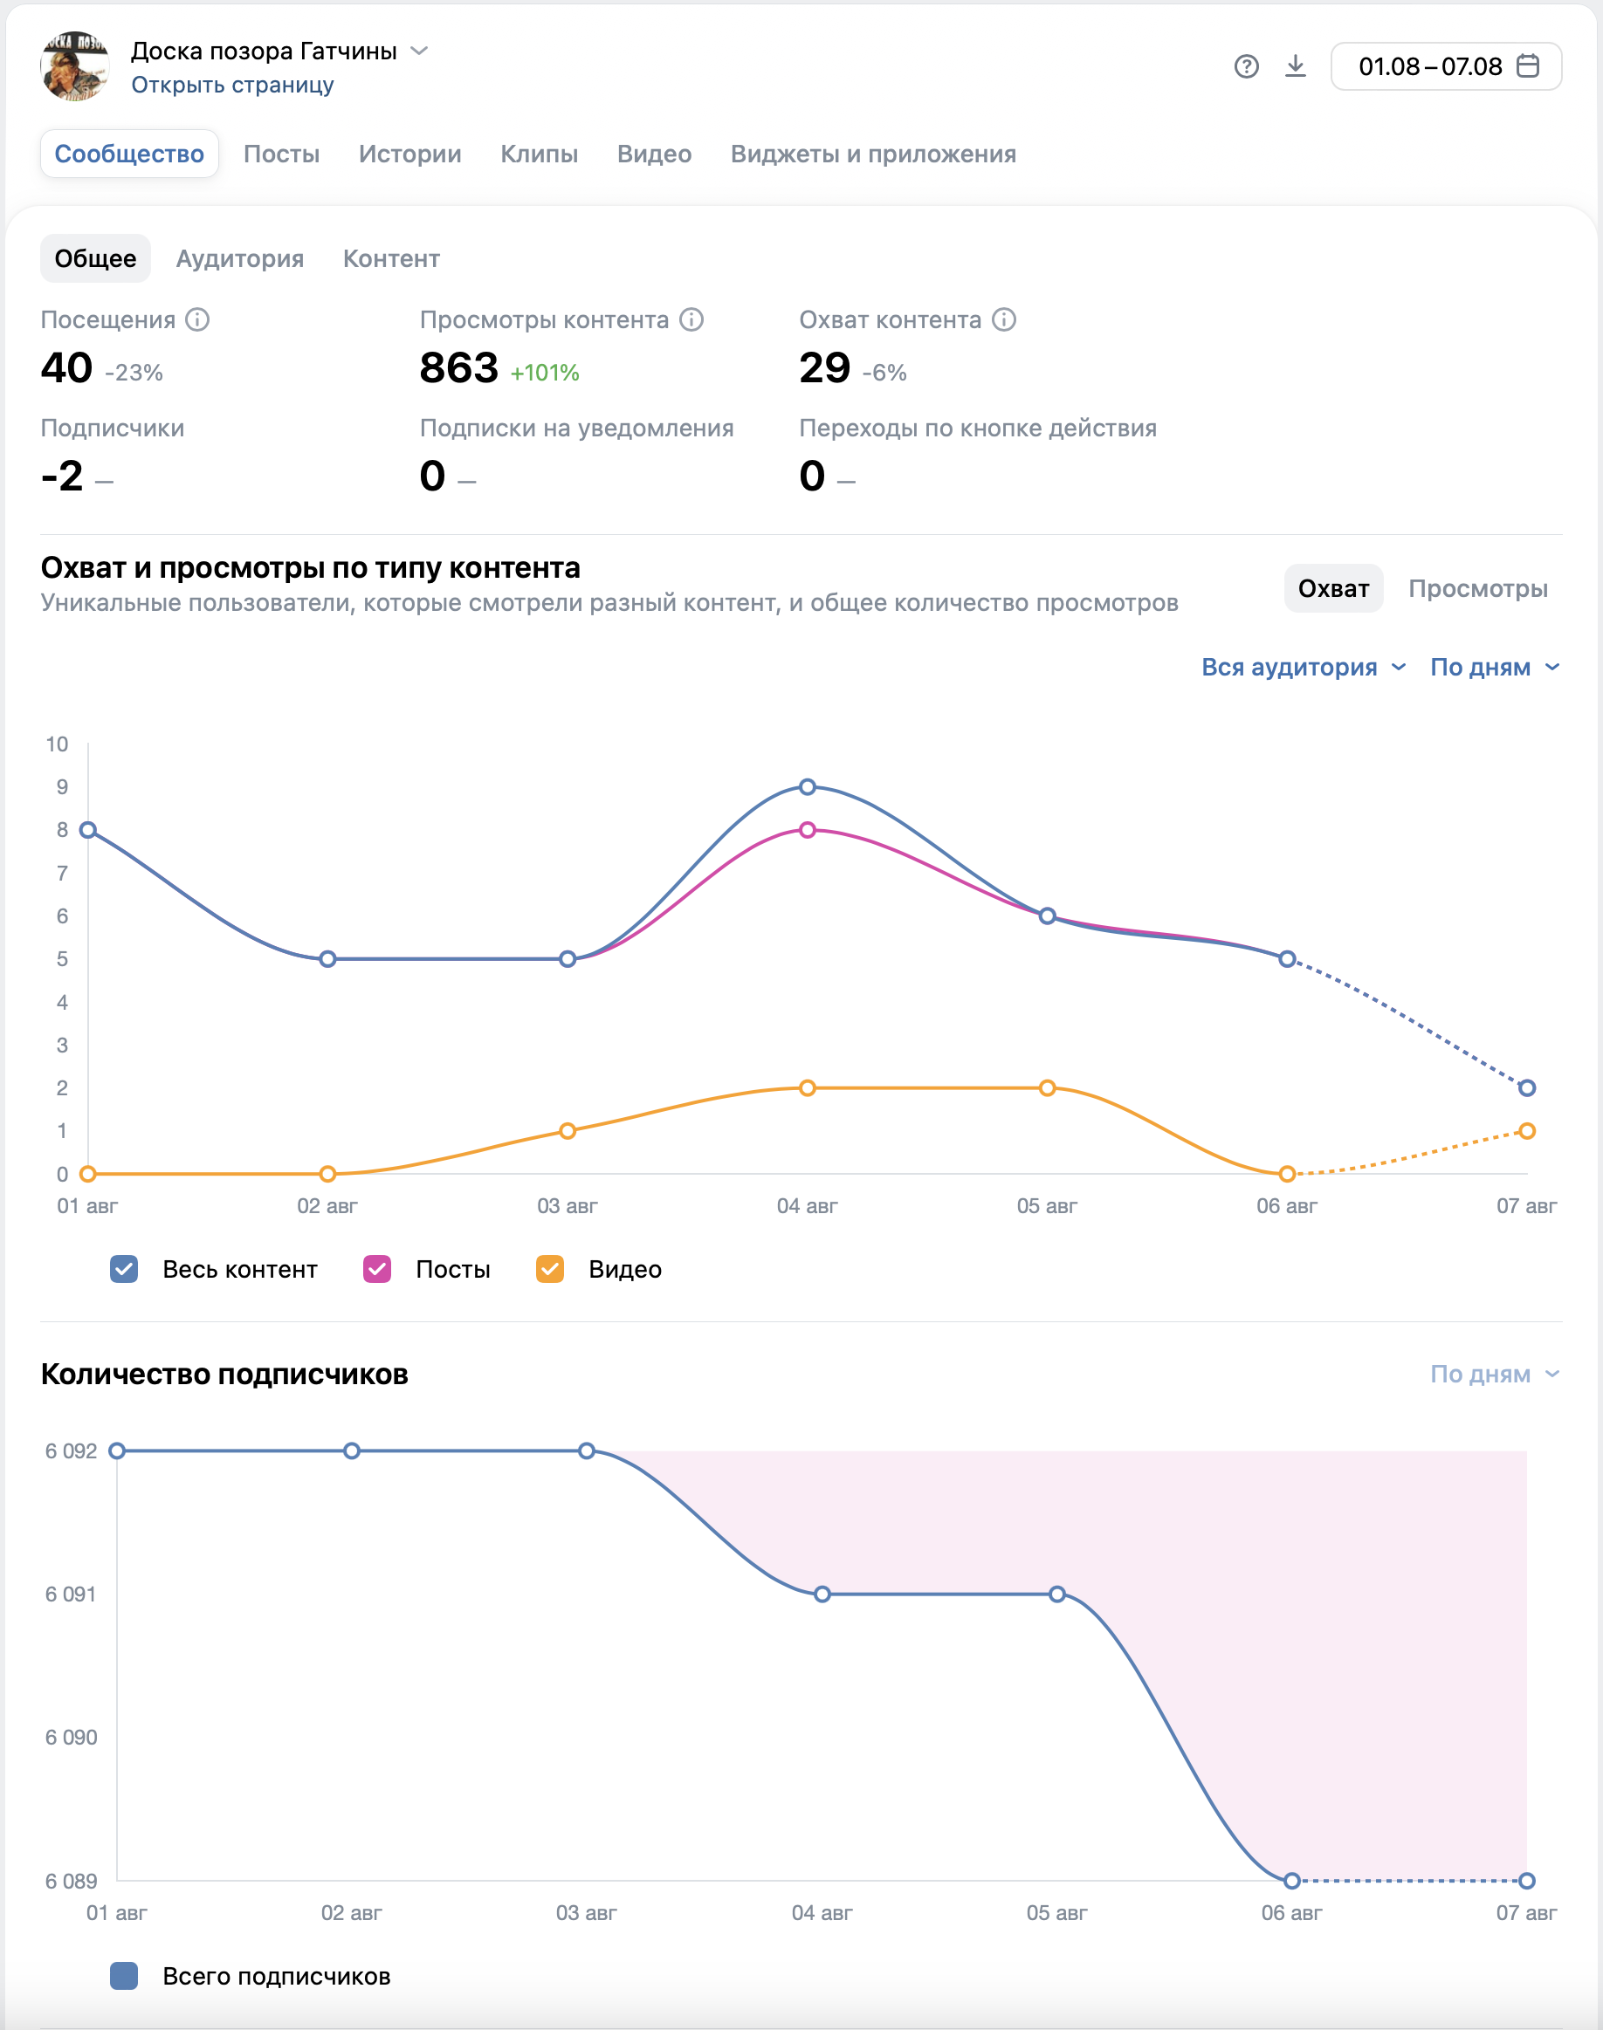The width and height of the screenshot is (1603, 2030).
Task: Show info tooltip next to Охват контента
Action: coord(1004,320)
